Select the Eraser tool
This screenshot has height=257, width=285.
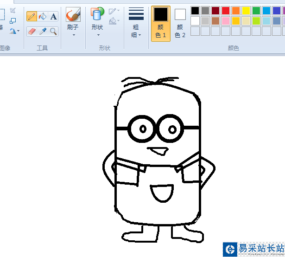(x=32, y=32)
